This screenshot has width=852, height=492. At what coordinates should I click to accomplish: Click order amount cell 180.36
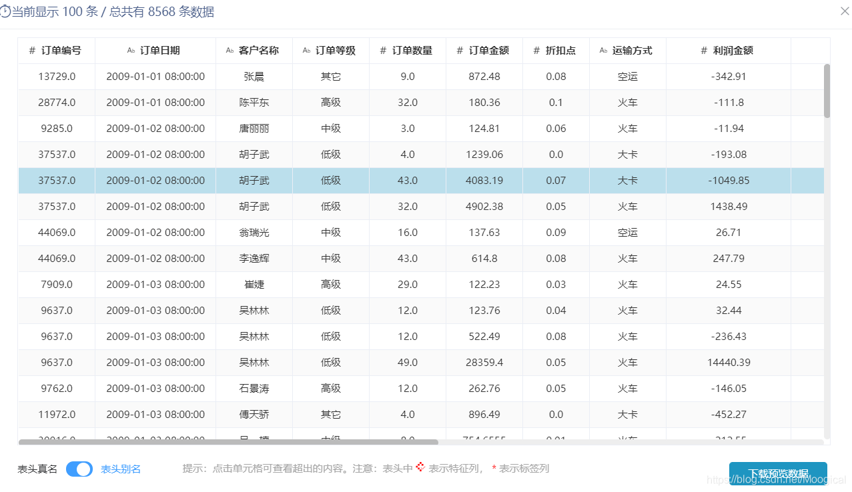(x=484, y=103)
